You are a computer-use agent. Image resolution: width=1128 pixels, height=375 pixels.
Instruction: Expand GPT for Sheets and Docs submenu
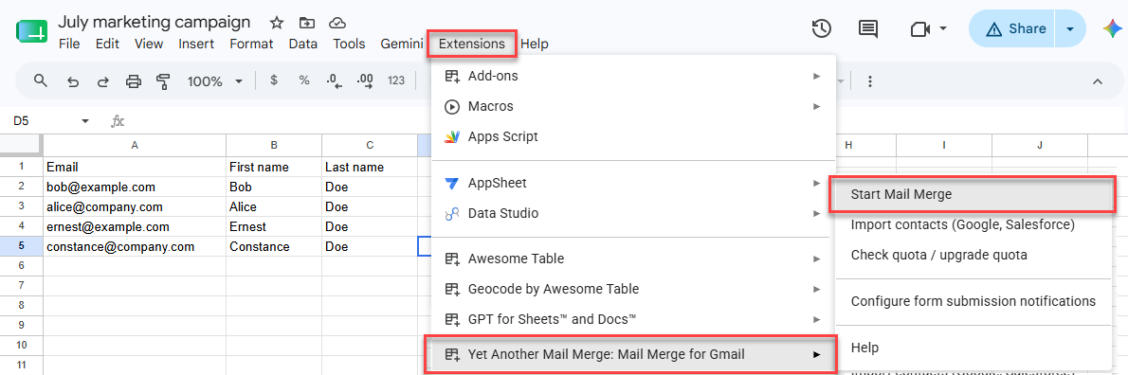tap(633, 319)
